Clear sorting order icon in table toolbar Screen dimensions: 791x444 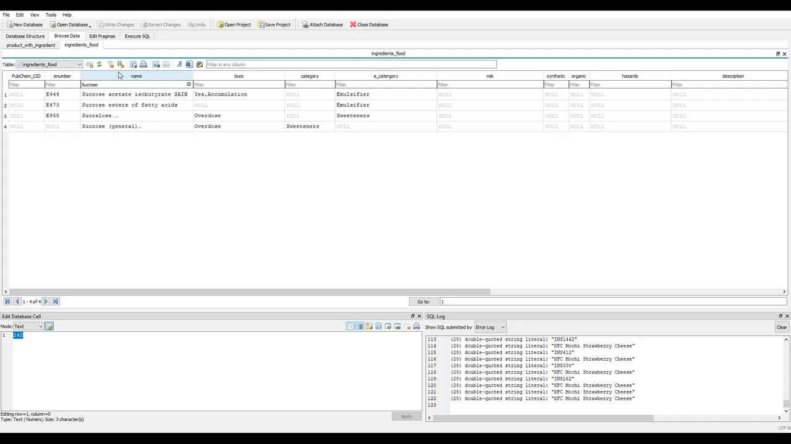pos(121,64)
